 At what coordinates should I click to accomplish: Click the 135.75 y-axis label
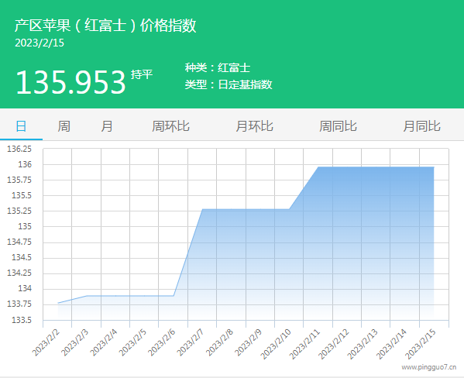pos(19,180)
